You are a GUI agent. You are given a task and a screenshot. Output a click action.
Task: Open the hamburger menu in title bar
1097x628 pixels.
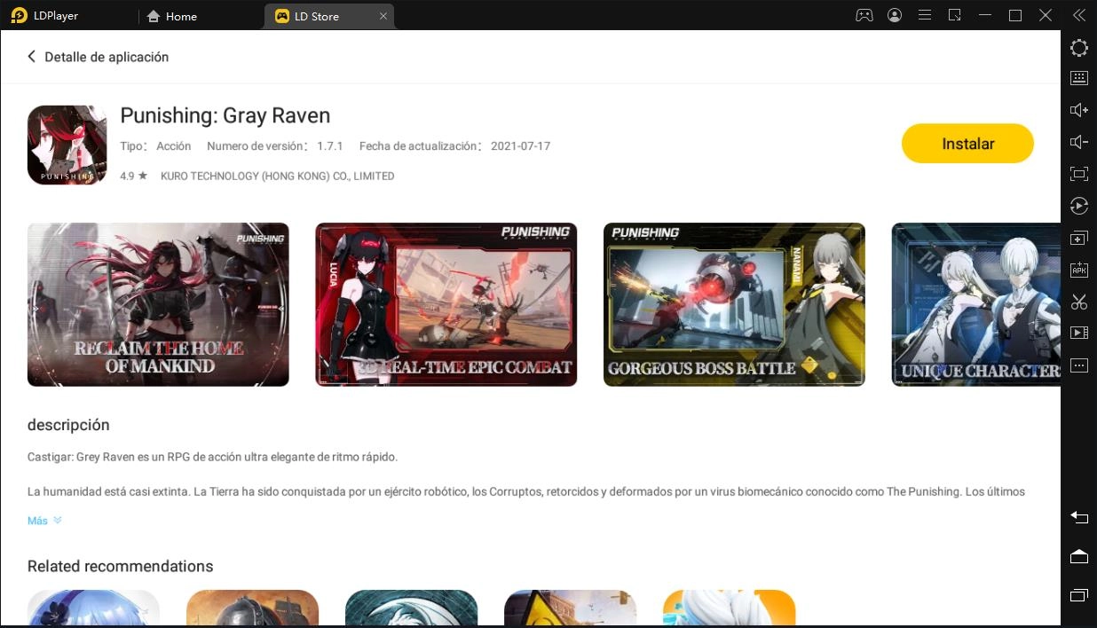coord(924,15)
